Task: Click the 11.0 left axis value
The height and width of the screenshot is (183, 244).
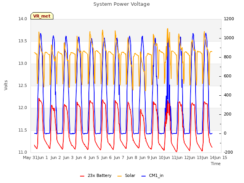Action: coord(23,152)
